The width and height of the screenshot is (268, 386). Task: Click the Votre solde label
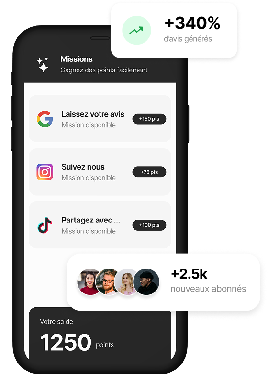coord(56,321)
